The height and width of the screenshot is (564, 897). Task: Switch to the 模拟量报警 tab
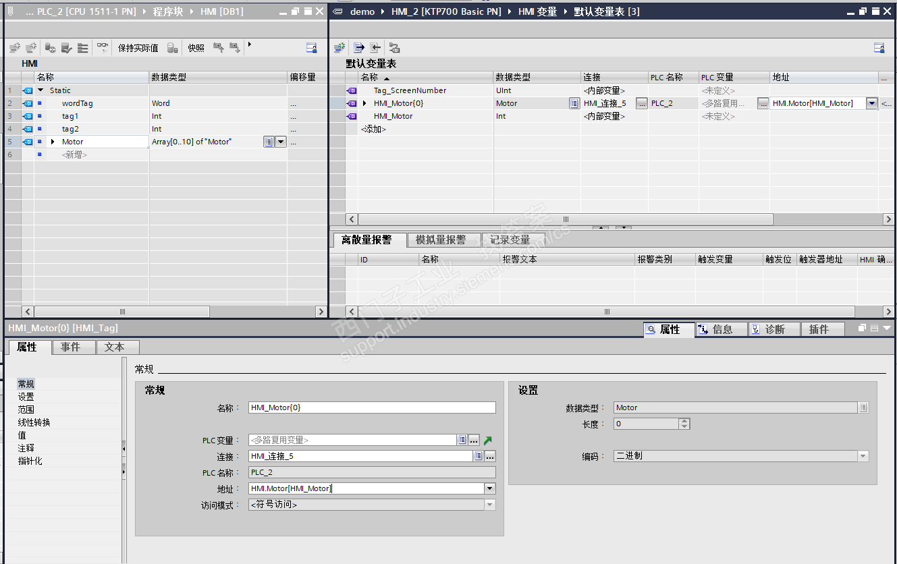coord(444,239)
